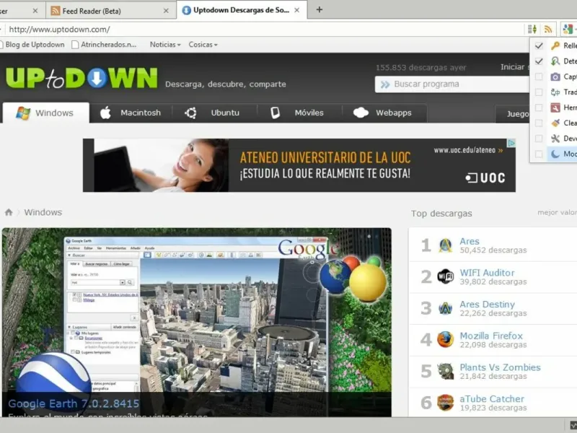Click the mejor valorados sort link
Screen dimensions: 577x433
tap(557, 212)
